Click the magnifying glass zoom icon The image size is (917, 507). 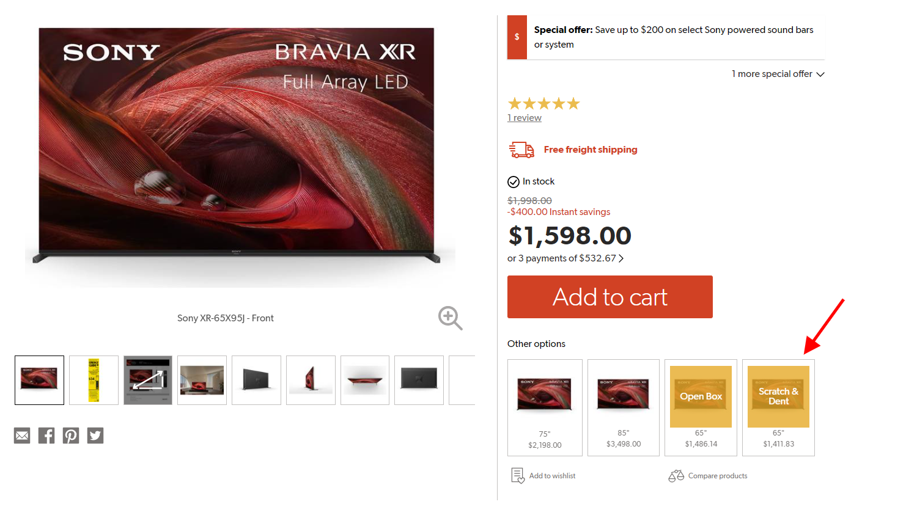450,318
